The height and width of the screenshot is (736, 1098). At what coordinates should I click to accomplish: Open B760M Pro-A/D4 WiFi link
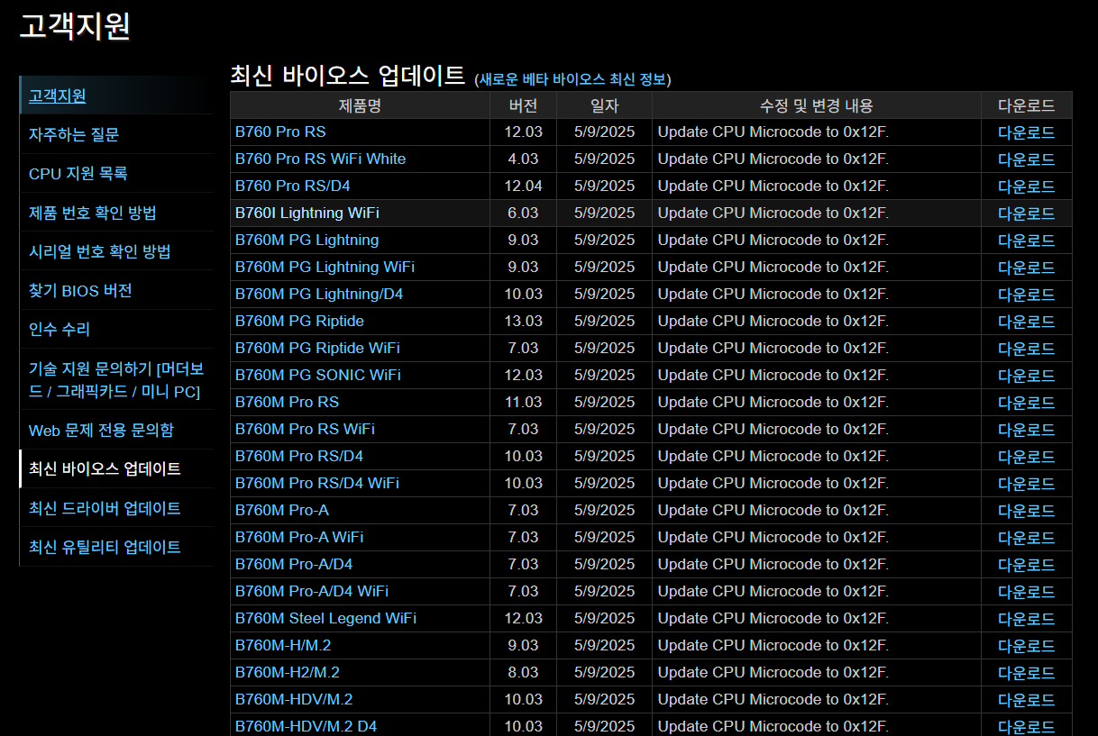(312, 591)
